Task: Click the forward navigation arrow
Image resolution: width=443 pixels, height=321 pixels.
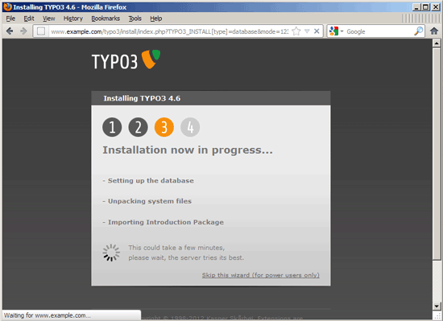Action: pos(23,31)
